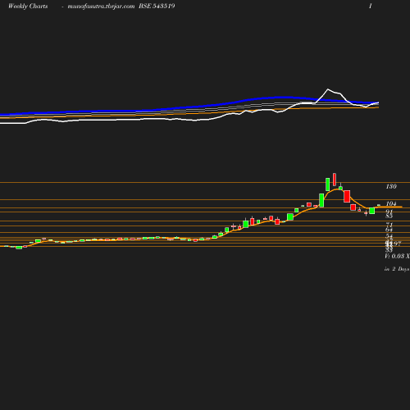This screenshot has width=410, height=410.
Task: Click the 64 price level label
Action: pyautogui.click(x=389, y=230)
